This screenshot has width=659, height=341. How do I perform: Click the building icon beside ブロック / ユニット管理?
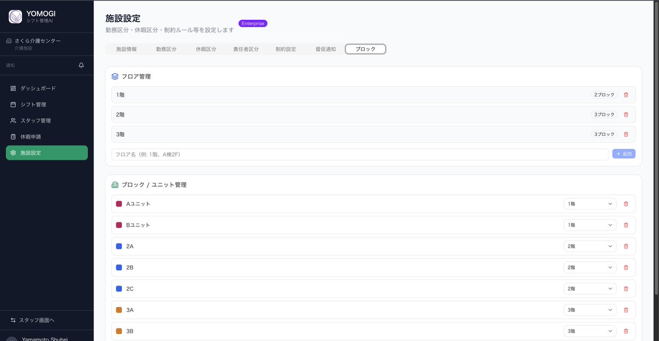(115, 185)
